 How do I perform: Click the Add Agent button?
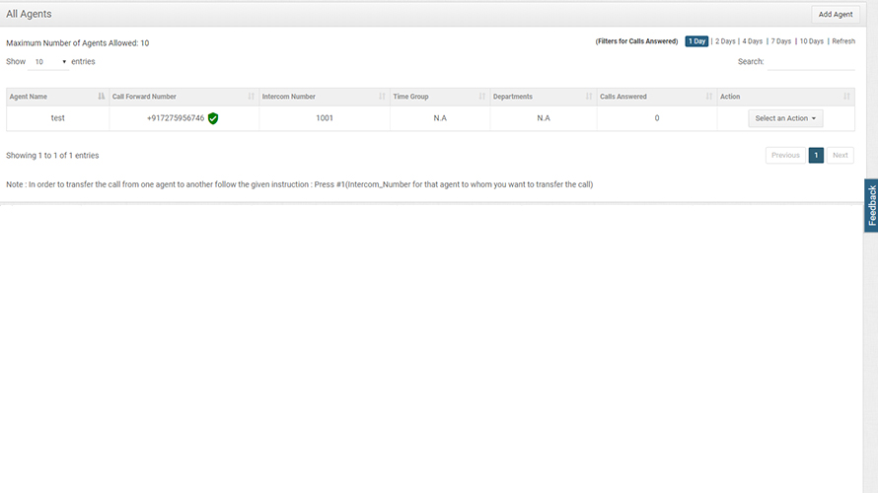click(836, 15)
